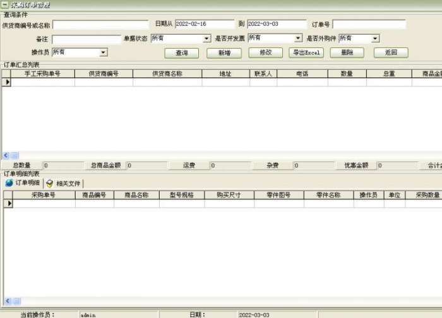
Task: Focus the 供货商编号或名称 input field
Action: (100, 25)
